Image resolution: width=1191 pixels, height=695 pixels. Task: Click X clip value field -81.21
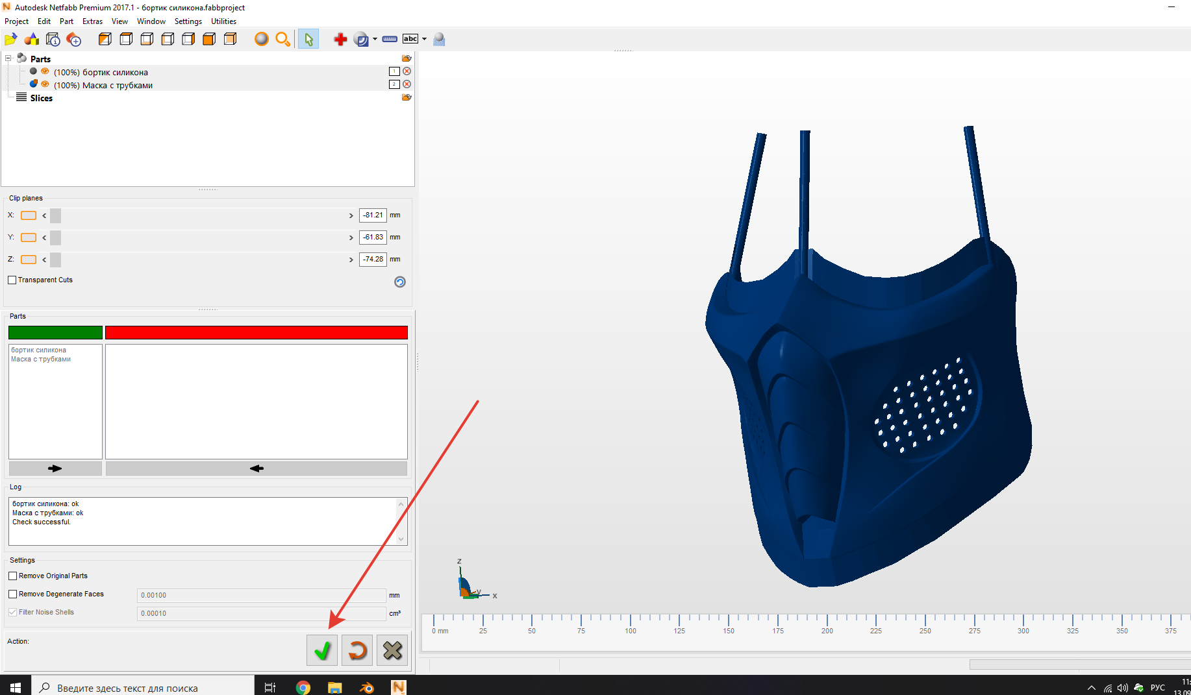(x=373, y=215)
